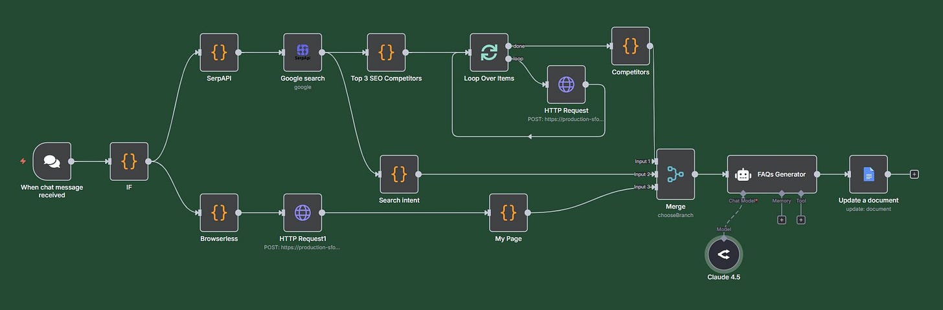Click the Merge Input 3 connector
This screenshot has height=310, width=943.
[x=655, y=187]
